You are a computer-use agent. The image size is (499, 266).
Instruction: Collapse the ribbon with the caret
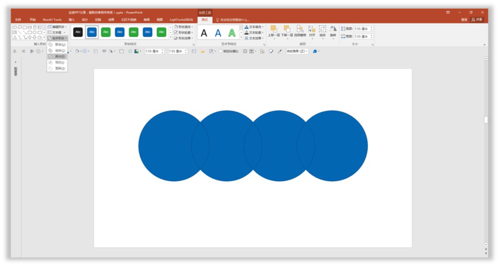pos(484,45)
